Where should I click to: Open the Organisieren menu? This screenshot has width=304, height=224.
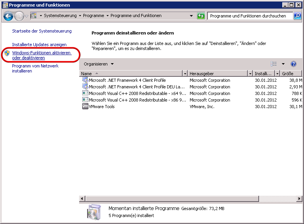pyautogui.click(x=98, y=64)
